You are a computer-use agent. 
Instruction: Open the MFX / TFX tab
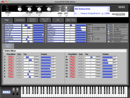71,20
